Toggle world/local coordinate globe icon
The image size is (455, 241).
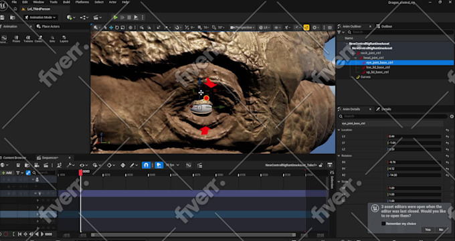[130, 27]
